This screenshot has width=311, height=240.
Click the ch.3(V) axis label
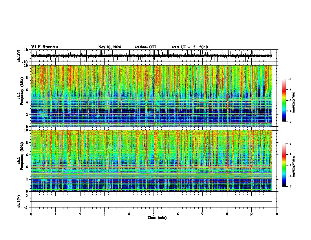point(19,202)
